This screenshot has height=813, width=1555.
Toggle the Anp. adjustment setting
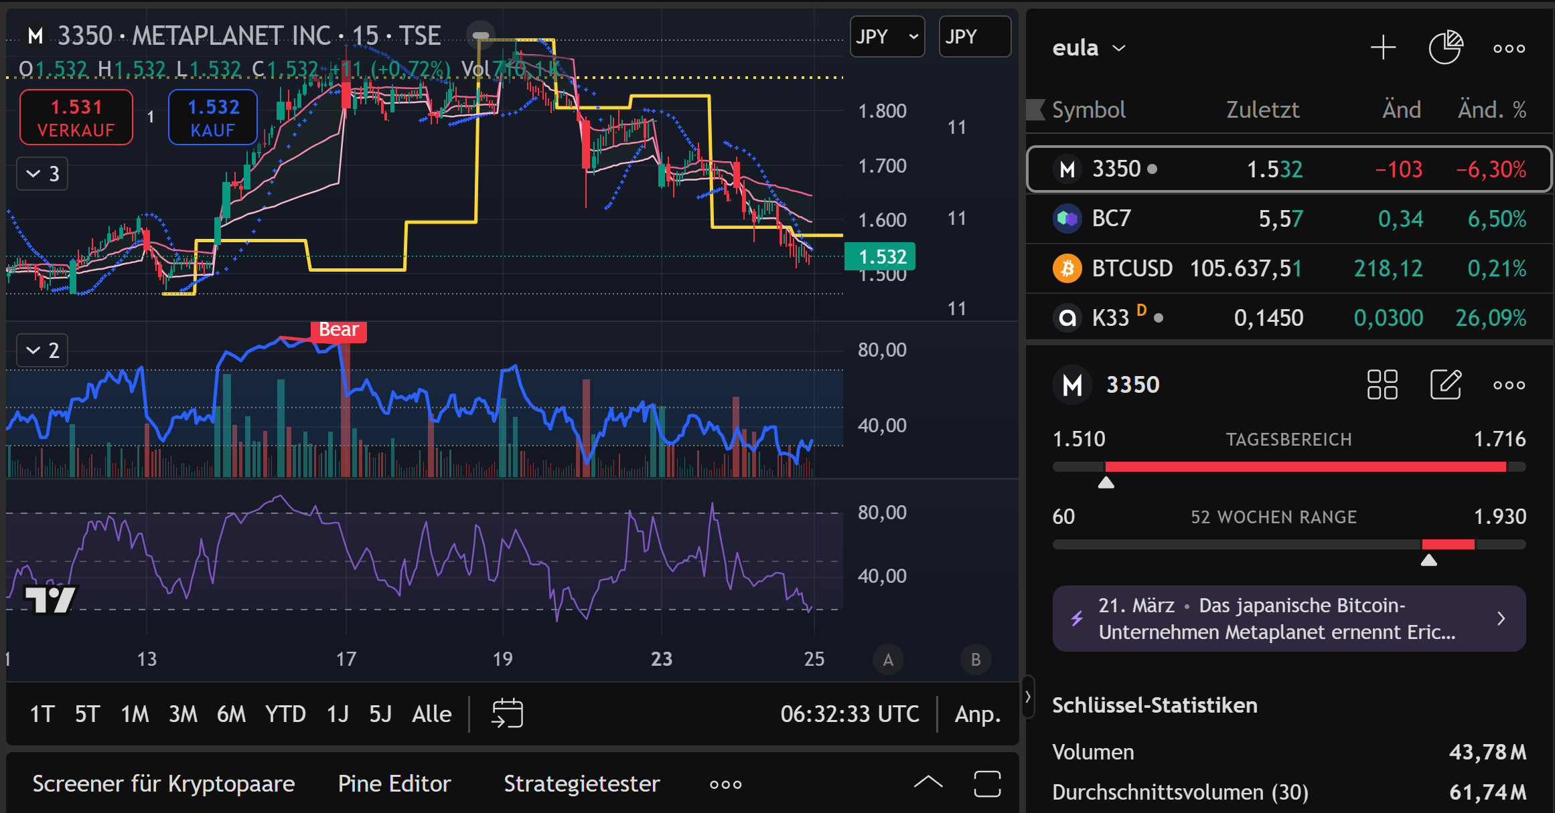click(x=977, y=714)
